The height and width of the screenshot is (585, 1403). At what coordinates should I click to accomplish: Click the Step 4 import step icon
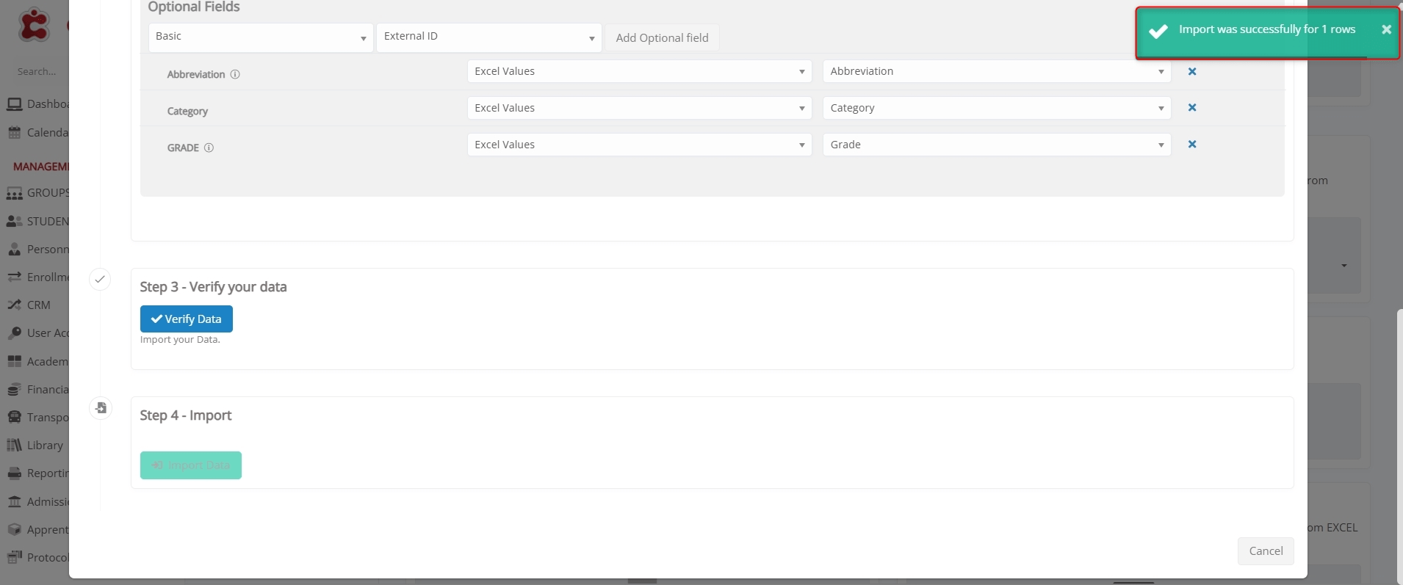(x=101, y=407)
